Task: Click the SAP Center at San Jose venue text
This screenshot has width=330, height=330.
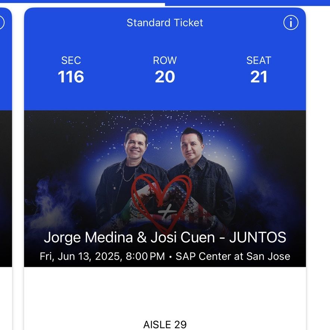Action: 233,256
